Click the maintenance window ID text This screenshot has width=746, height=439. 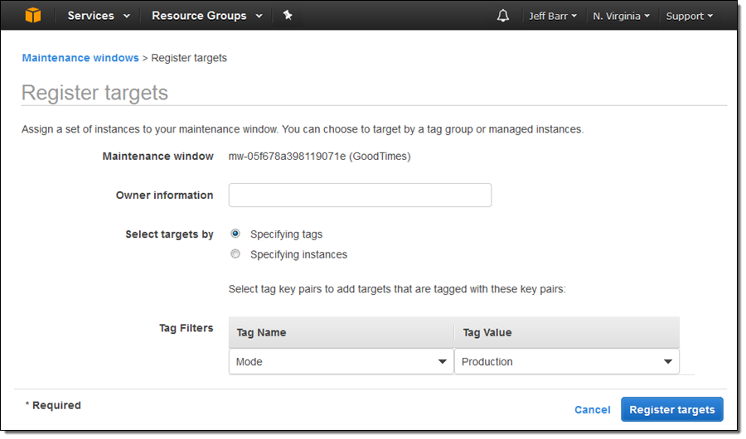(319, 156)
